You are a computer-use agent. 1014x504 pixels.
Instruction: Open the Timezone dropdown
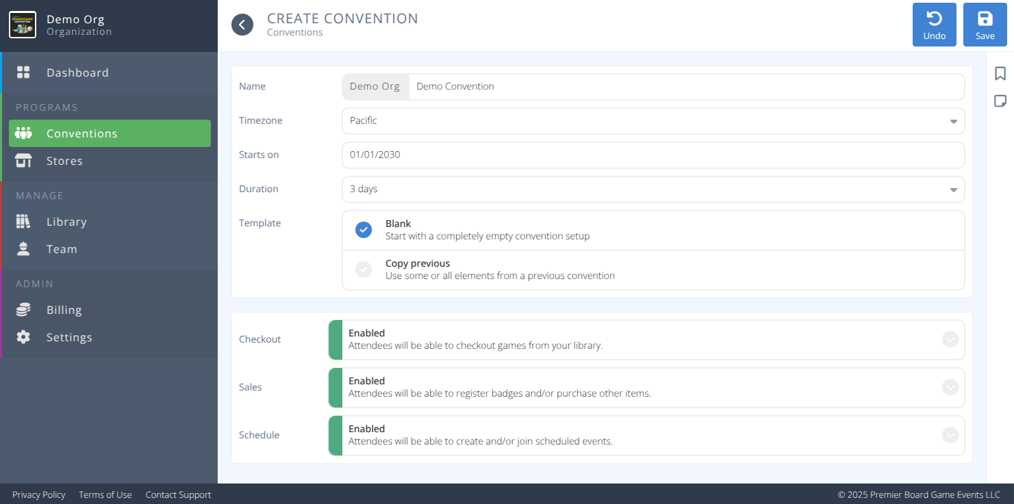click(x=953, y=121)
